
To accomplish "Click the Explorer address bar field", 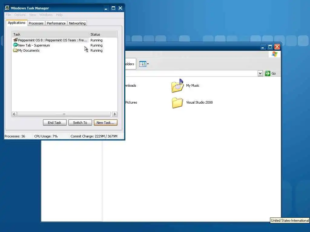I will coord(191,73).
